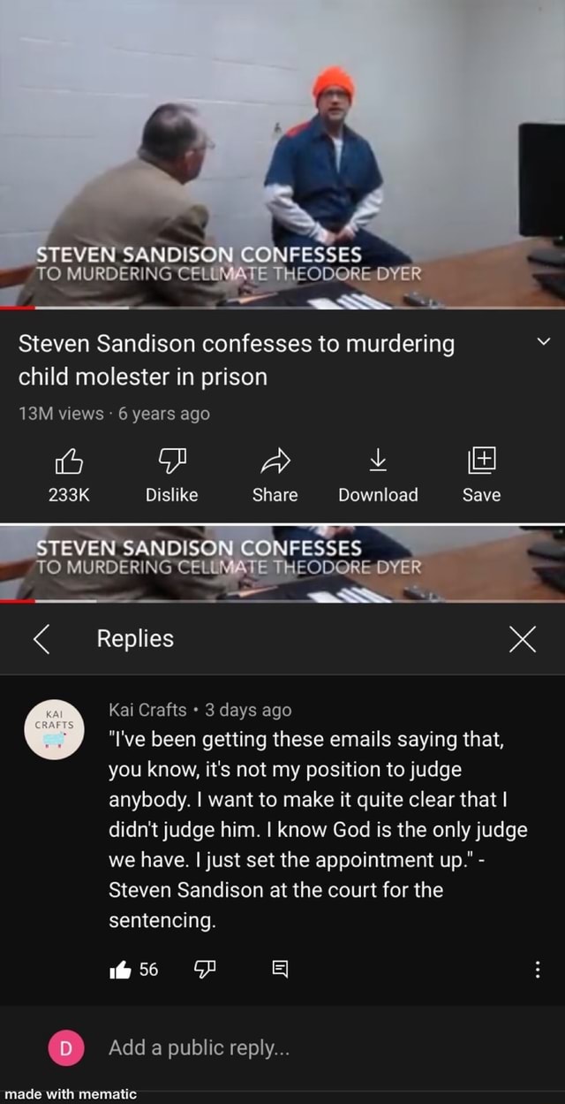
Task: Open the Share arrow option
Action: (274, 458)
